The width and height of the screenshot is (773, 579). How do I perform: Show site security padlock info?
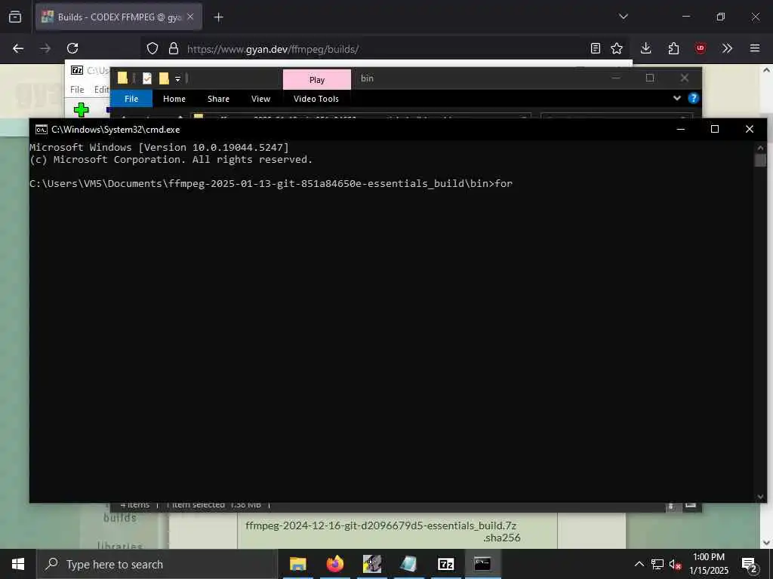173,48
